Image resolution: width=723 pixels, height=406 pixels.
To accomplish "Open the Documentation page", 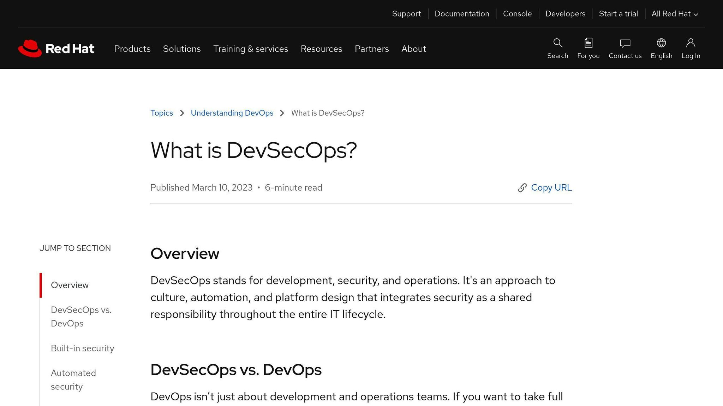I will pos(462,14).
